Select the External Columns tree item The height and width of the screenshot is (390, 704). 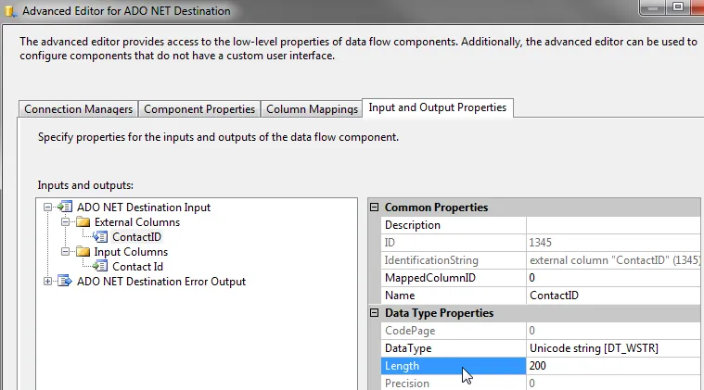(x=137, y=222)
